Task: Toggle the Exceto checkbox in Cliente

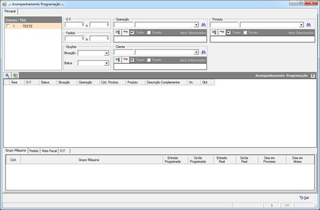Action: [149, 60]
